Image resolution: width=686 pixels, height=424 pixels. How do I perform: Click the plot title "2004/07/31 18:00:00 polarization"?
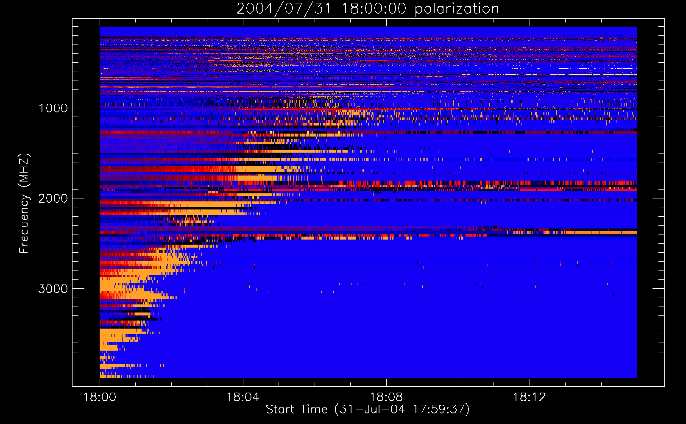coord(368,9)
